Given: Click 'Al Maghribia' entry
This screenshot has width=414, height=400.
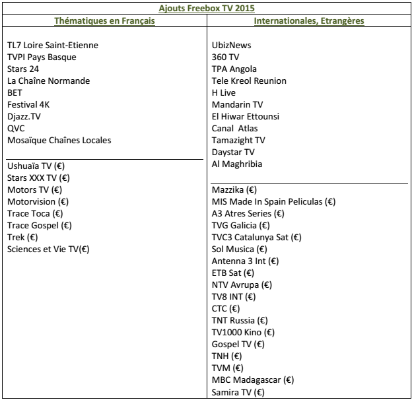Looking at the screenshot, I should click(237, 164).
